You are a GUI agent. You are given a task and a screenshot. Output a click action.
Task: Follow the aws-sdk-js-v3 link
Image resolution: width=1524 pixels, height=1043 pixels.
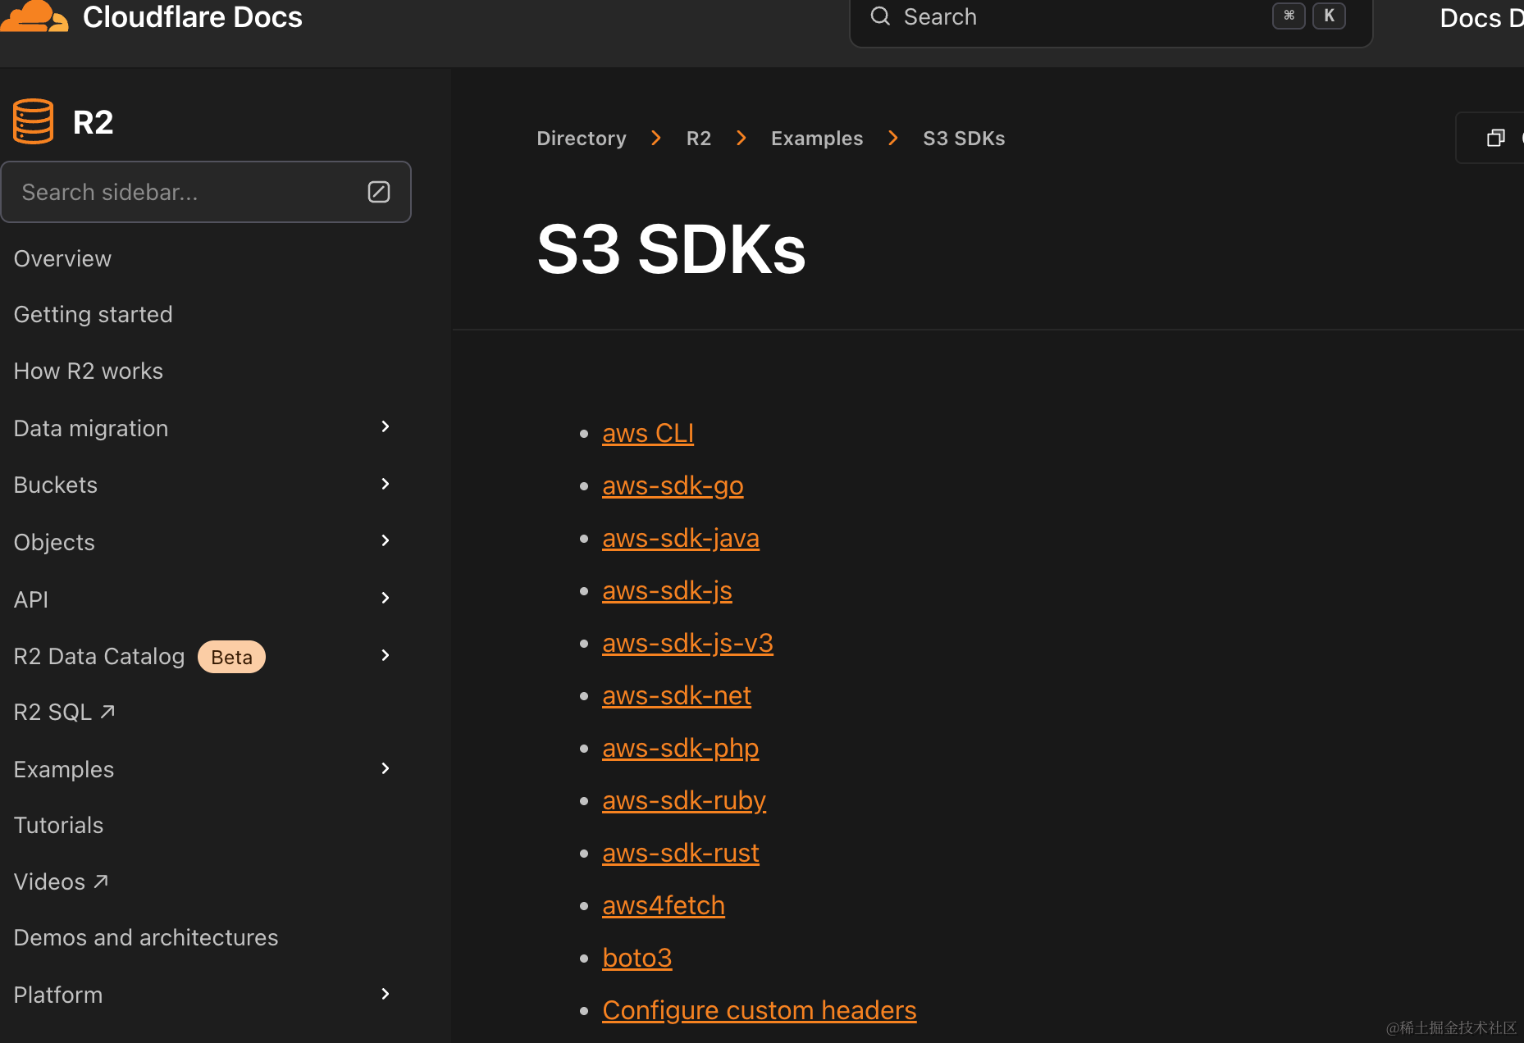pos(687,643)
